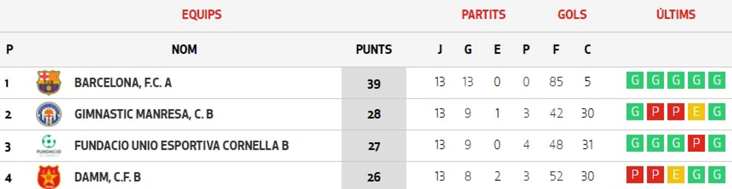This screenshot has height=189, width=732.
Task: Click the ÚLTIMS header label
Action: [676, 14]
